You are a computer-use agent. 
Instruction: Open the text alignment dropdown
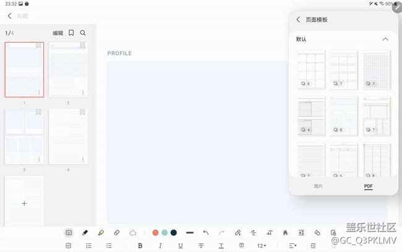pos(293,246)
